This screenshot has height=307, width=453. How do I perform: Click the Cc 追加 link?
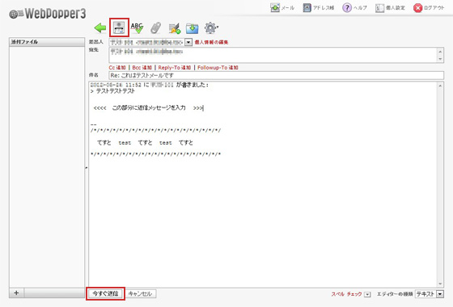pyautogui.click(x=117, y=68)
